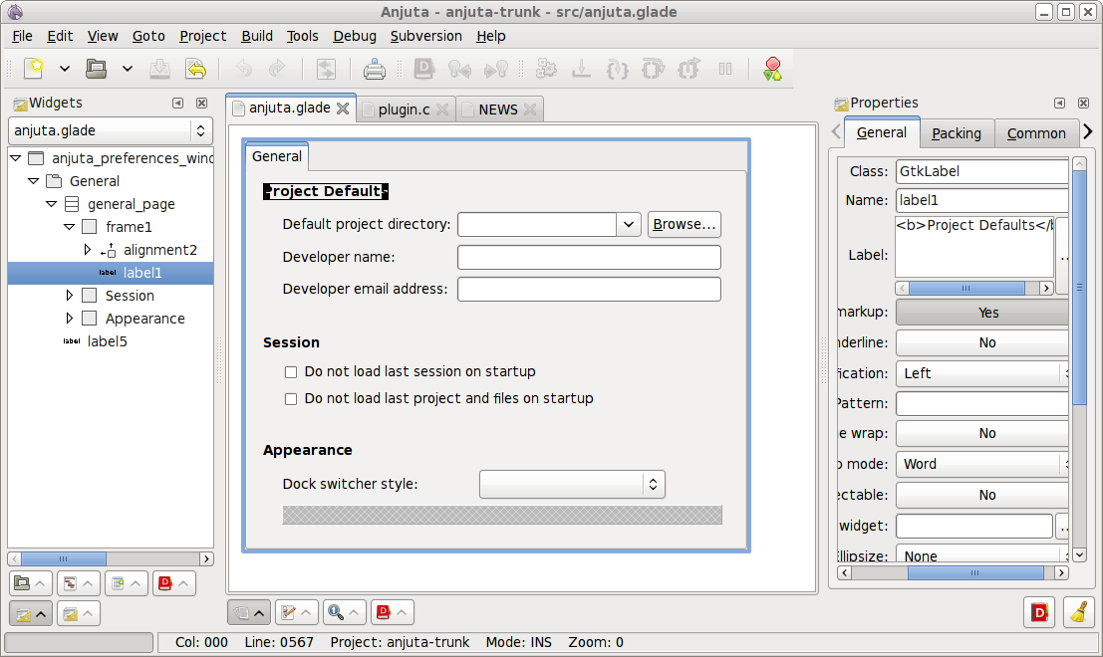Viewport: 1103px width, 657px height.
Task: Collapse the anjuta_preferences_window tree node
Action: coord(16,158)
